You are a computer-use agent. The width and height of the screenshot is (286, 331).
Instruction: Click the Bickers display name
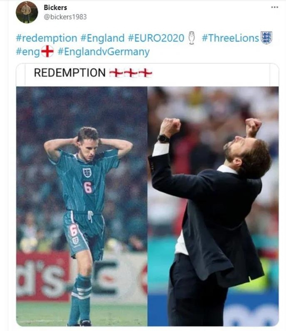click(x=55, y=8)
